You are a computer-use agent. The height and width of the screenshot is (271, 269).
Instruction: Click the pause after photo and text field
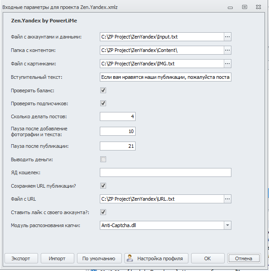(118, 131)
